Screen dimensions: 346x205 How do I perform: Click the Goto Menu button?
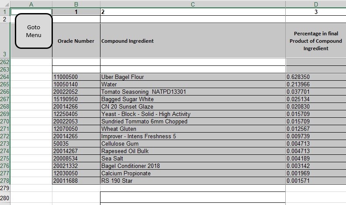coord(34,31)
